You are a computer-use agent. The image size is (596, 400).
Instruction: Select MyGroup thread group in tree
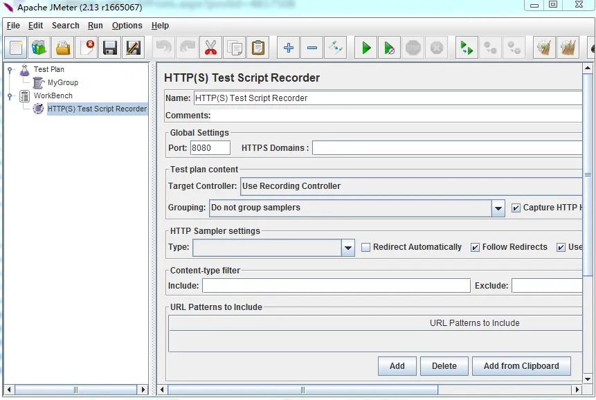click(x=63, y=82)
